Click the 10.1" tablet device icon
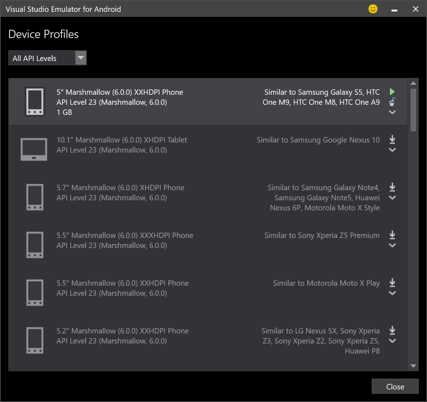Screen dimensions: 427x402 coord(34,149)
